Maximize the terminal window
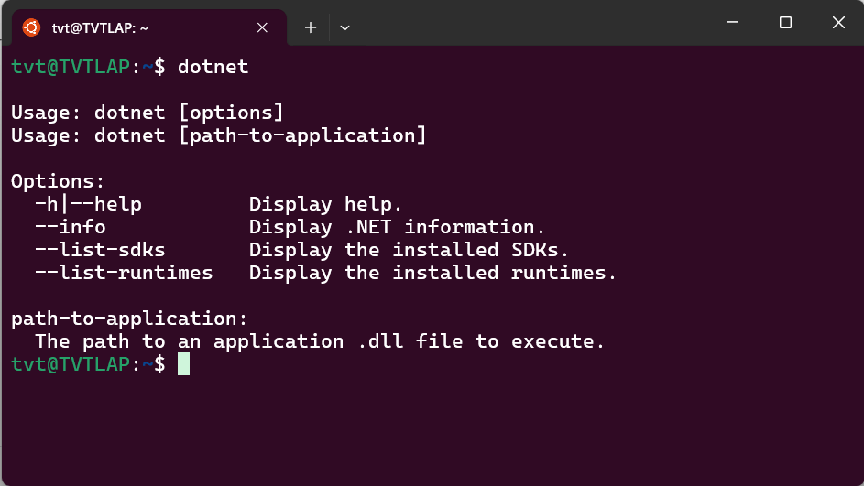 click(x=785, y=23)
